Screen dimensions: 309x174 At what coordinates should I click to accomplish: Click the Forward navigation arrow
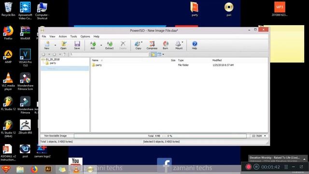[x=55, y=54]
